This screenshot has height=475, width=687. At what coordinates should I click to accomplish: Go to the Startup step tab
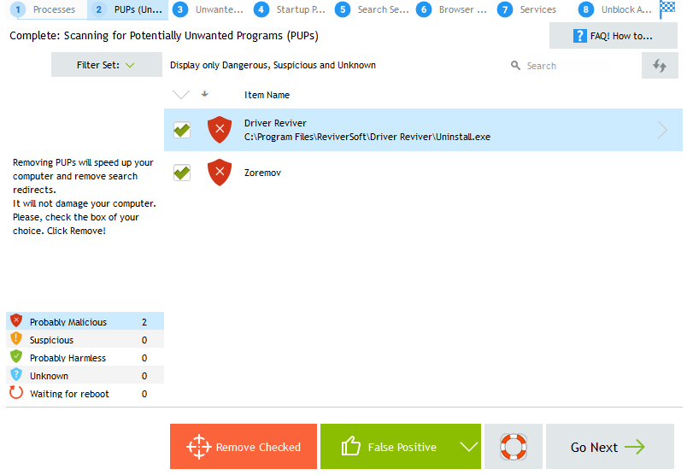(x=290, y=10)
